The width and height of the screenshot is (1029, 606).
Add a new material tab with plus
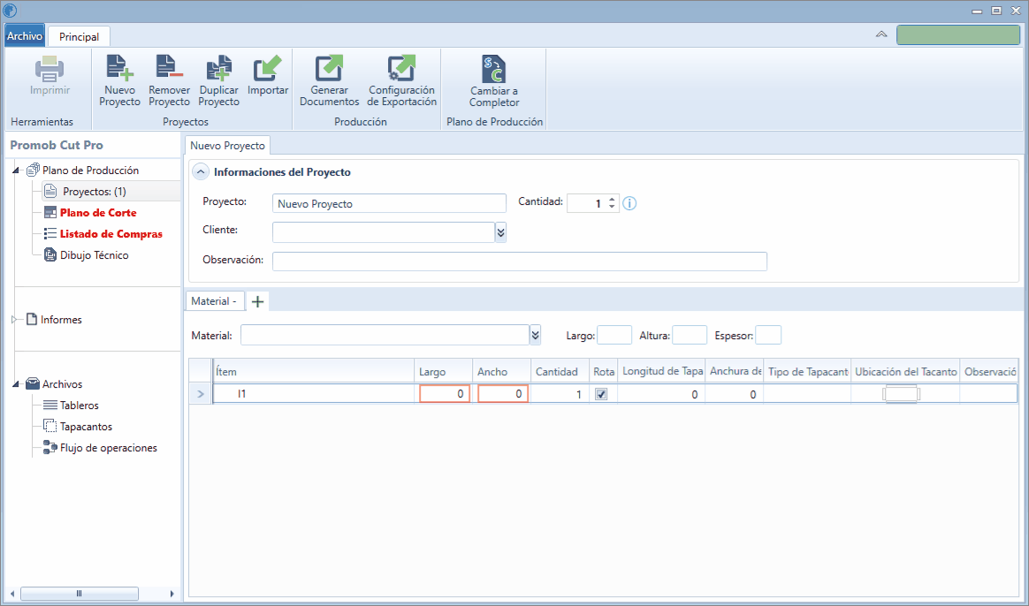click(258, 301)
